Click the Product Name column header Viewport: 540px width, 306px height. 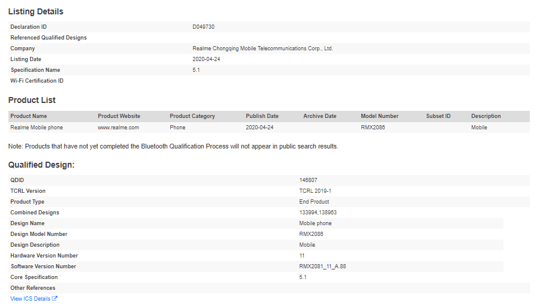tap(29, 116)
